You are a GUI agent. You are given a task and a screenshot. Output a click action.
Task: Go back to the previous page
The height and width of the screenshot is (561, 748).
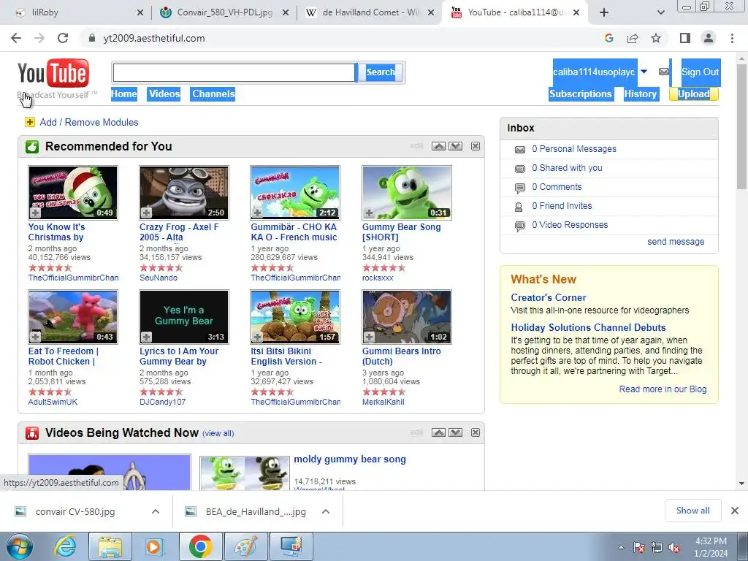point(16,38)
